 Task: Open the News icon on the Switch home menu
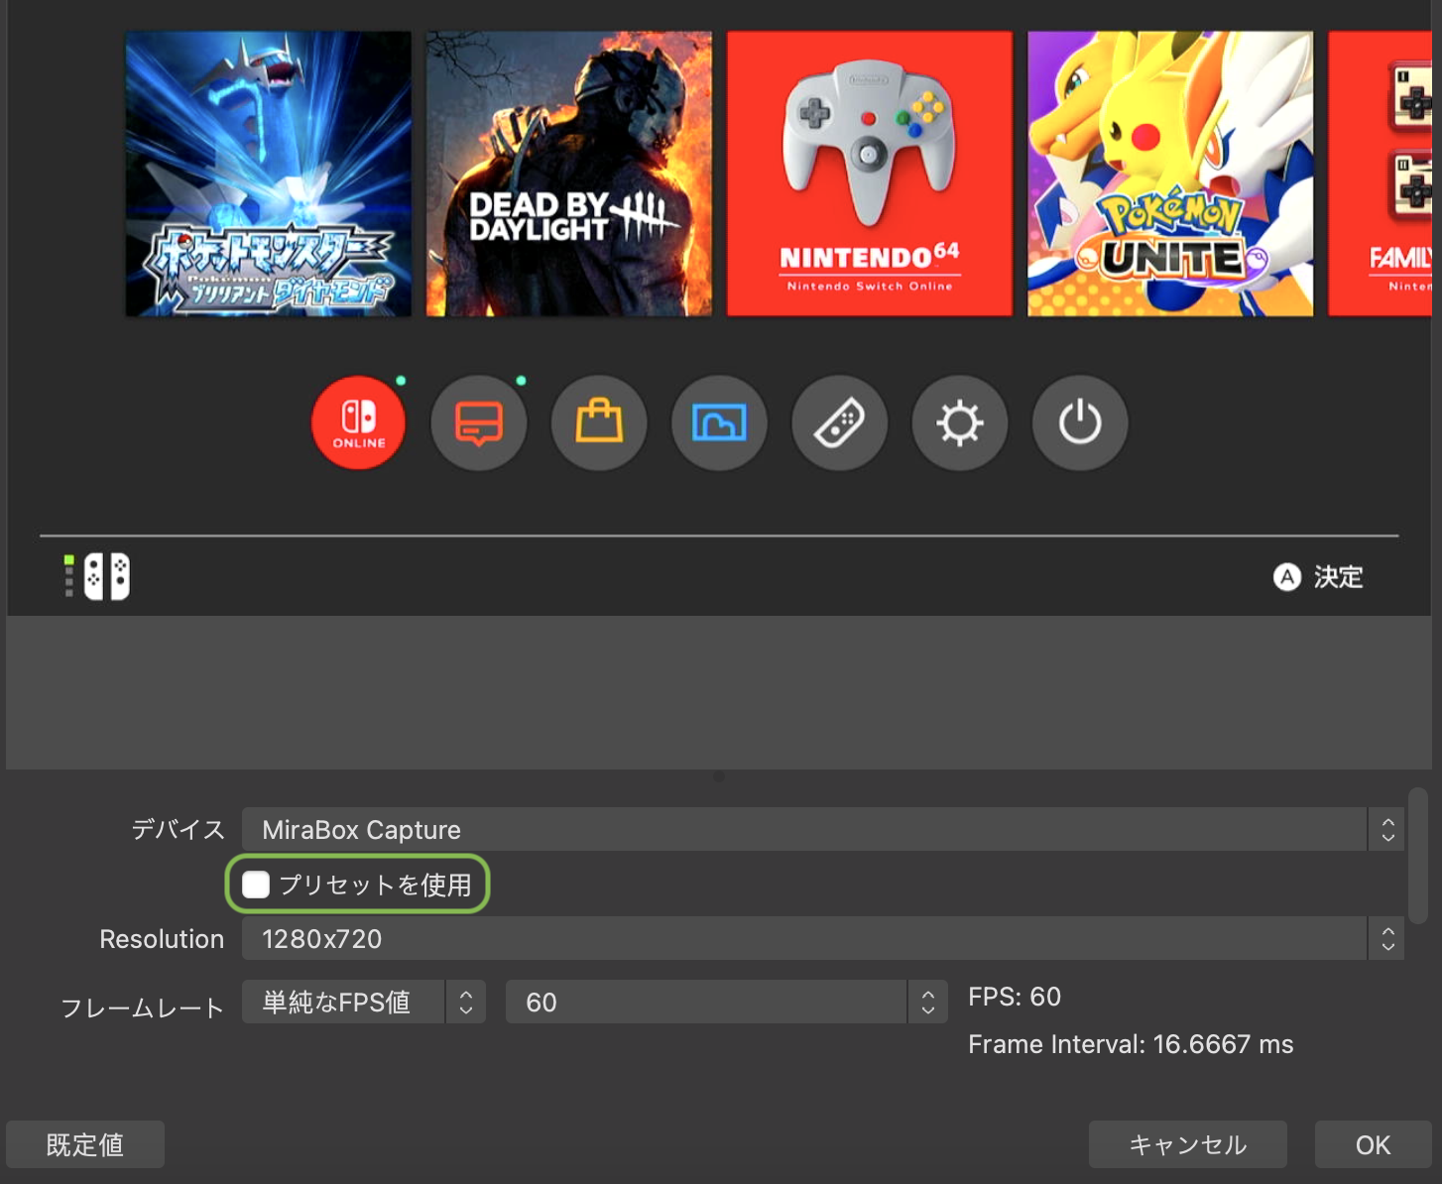tap(479, 422)
